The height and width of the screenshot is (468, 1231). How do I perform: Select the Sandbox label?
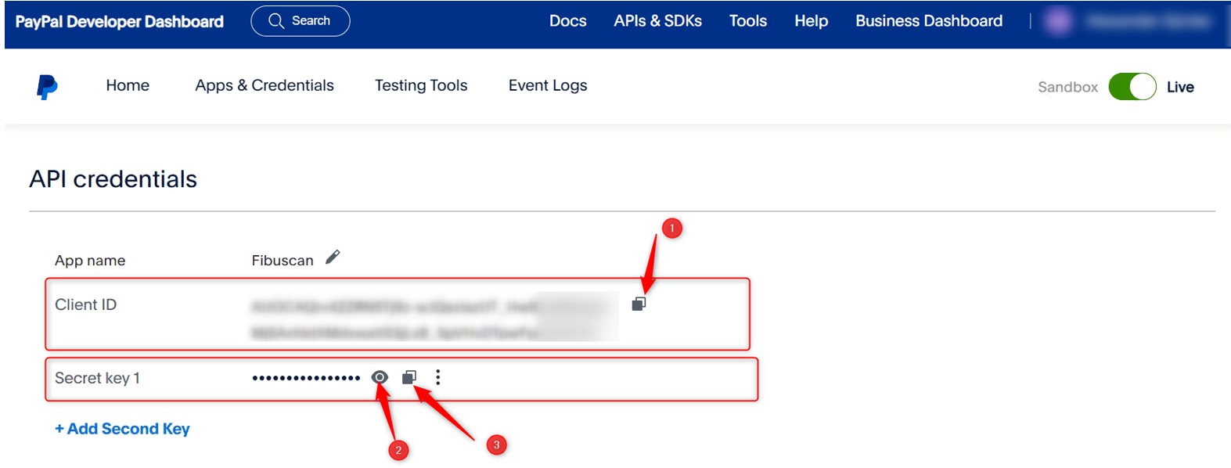(x=1067, y=87)
